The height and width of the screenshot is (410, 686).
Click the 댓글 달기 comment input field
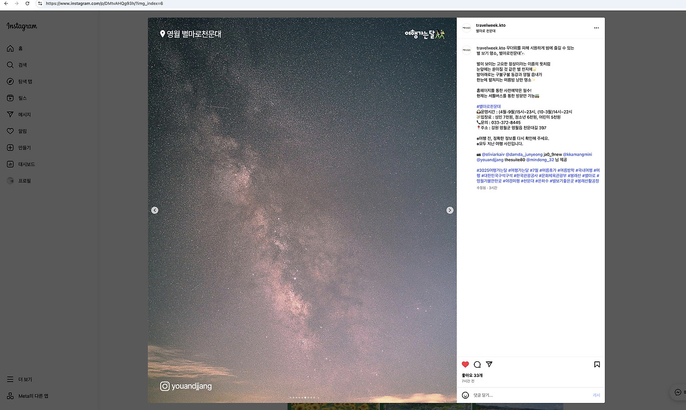(x=509, y=395)
